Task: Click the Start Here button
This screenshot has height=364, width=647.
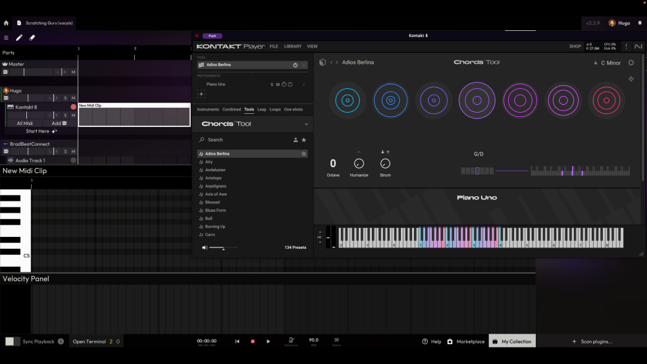Action: pos(41,131)
